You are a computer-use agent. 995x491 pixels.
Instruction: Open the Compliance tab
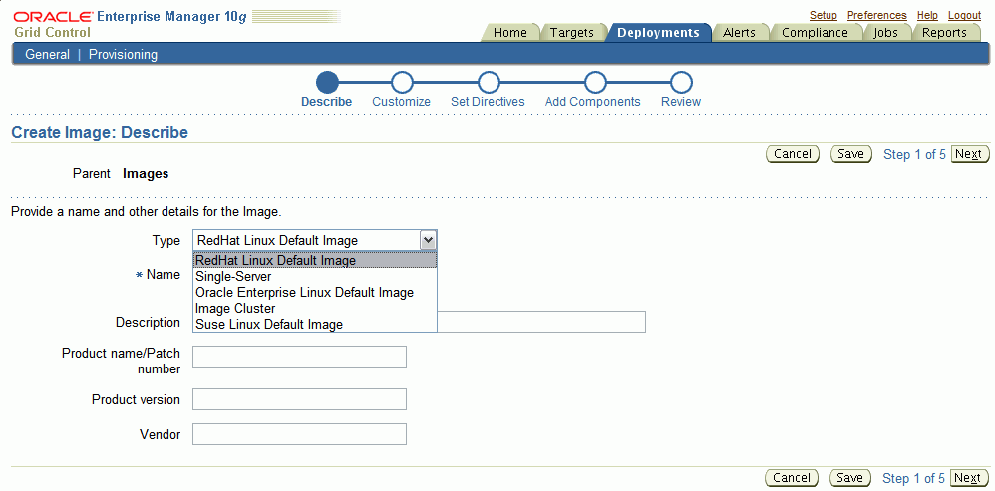815,32
